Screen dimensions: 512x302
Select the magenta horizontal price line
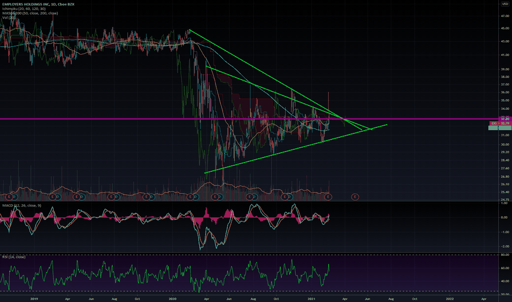pyautogui.click(x=248, y=119)
